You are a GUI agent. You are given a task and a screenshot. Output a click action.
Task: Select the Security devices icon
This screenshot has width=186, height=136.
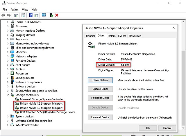[12, 78]
